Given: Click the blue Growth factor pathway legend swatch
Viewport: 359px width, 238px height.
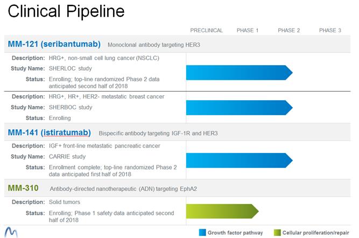Looking at the screenshot, I should (202, 233).
